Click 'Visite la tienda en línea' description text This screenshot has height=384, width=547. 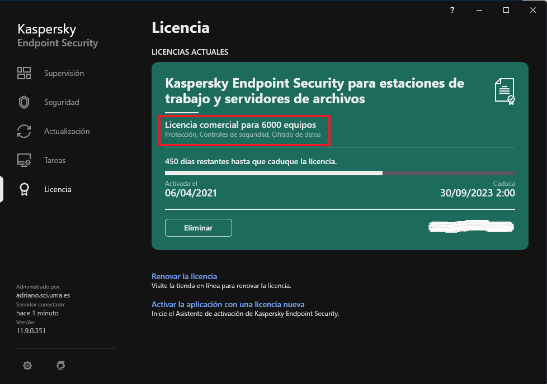coord(221,286)
